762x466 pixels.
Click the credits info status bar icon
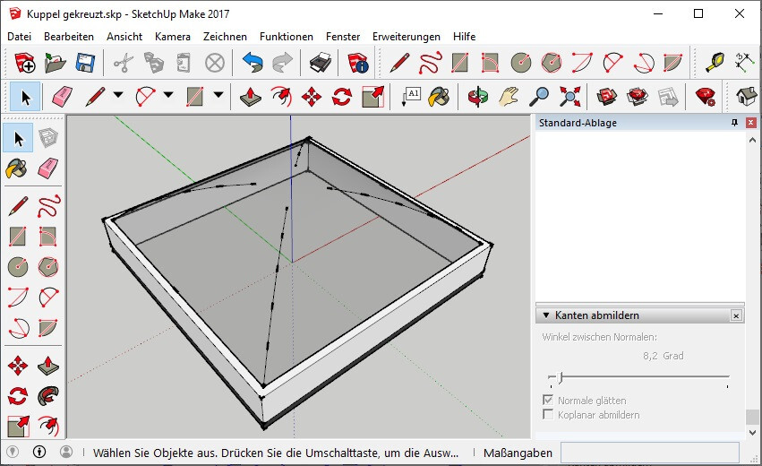point(39,452)
